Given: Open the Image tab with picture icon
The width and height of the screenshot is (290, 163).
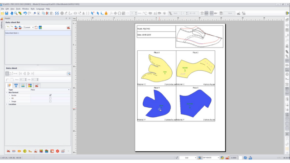Looking at the screenshot, I should pyautogui.click(x=23, y=86).
